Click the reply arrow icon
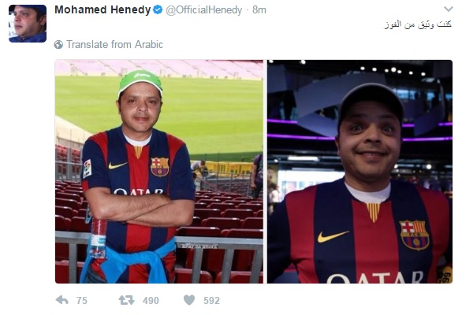Image resolution: width=473 pixels, height=315 pixels. [x=62, y=300]
